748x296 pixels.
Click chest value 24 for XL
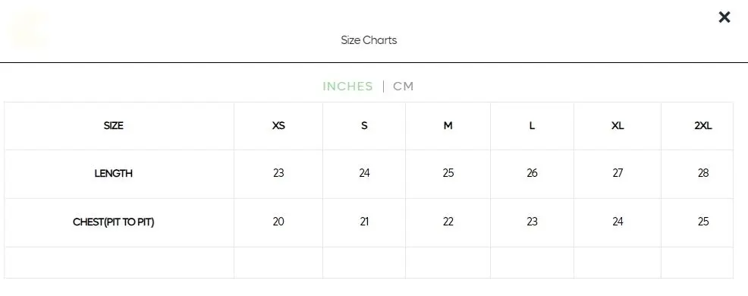(618, 222)
